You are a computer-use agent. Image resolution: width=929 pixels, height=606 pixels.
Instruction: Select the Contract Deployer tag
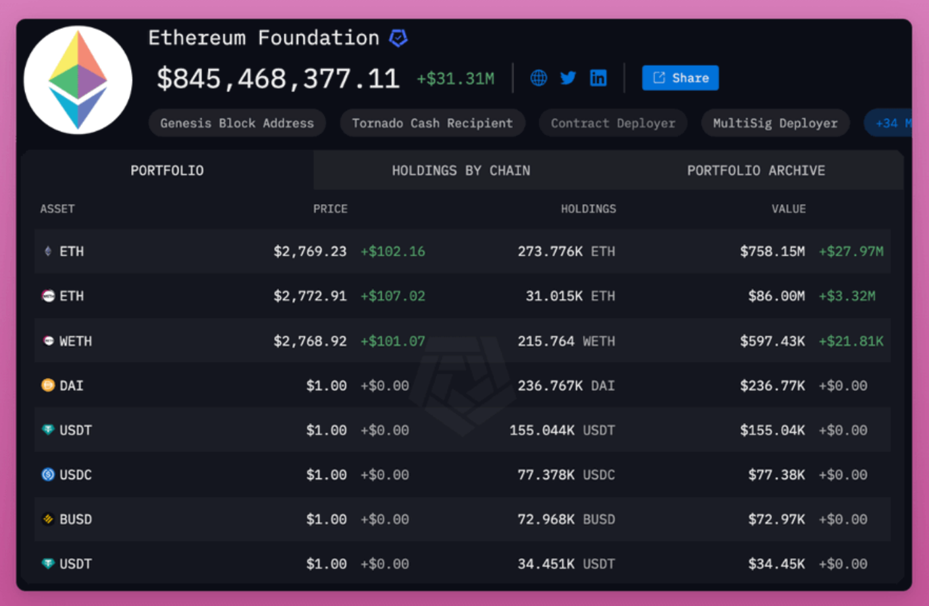[613, 123]
